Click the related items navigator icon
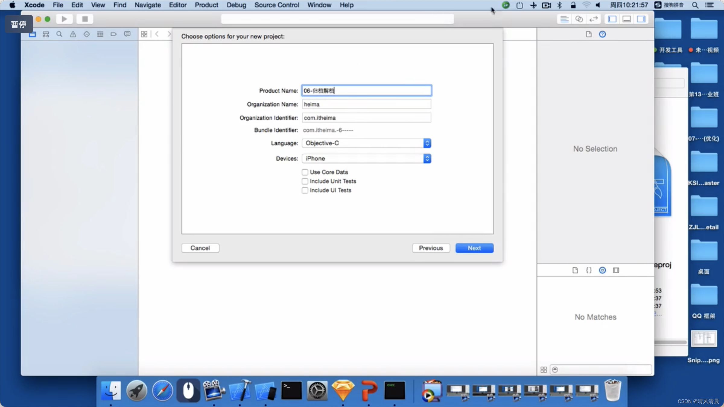This screenshot has height=407, width=724. pos(144,35)
